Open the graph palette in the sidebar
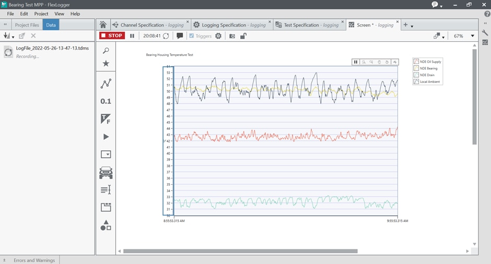This screenshot has width=491, height=264. pyautogui.click(x=106, y=83)
